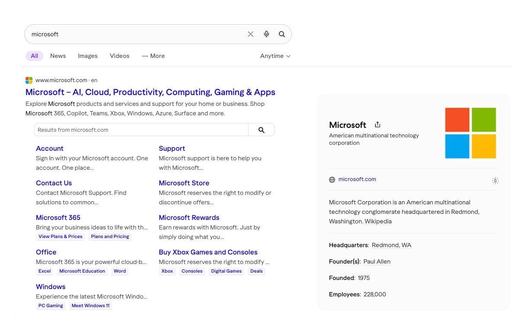523x334 pixels.
Task: Open the Windows sitelink
Action: point(51,286)
